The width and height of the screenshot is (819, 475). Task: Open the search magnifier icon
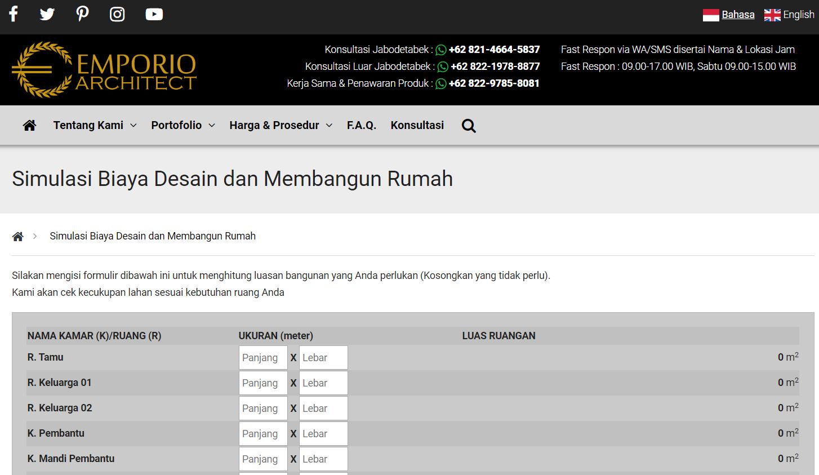point(469,126)
